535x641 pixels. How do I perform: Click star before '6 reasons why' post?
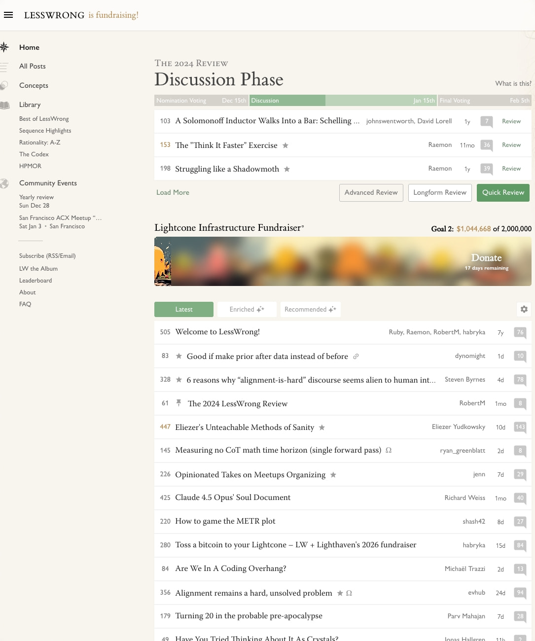(x=179, y=380)
